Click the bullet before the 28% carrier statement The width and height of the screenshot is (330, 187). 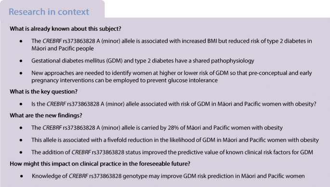point(21,128)
